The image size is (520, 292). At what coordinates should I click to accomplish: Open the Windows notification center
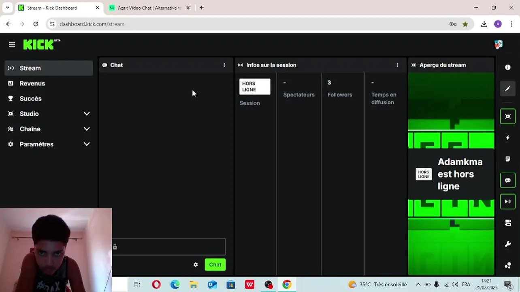coord(507,284)
